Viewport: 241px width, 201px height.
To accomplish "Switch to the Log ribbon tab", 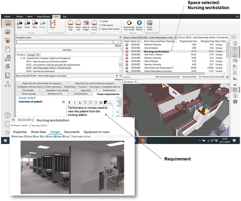I will [x=64, y=17].
